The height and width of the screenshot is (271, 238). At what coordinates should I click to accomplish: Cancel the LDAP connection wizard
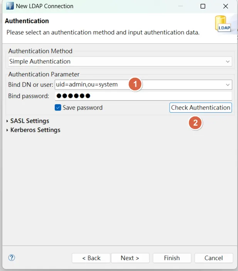pos(213,258)
